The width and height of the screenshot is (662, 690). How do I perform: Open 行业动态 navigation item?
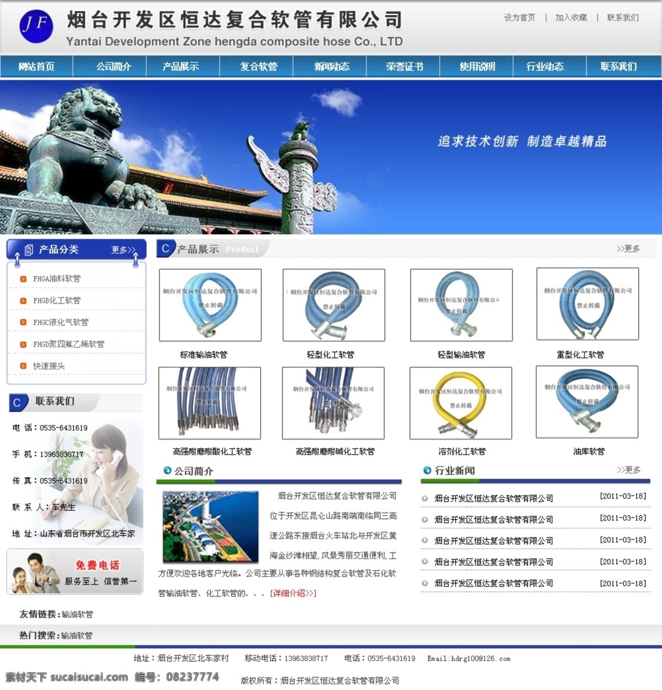click(544, 67)
